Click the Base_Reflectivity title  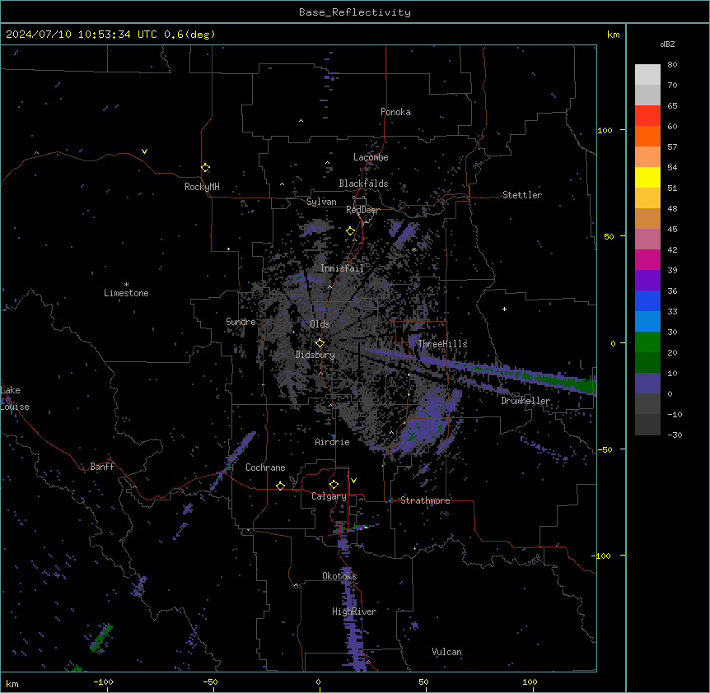[355, 12]
